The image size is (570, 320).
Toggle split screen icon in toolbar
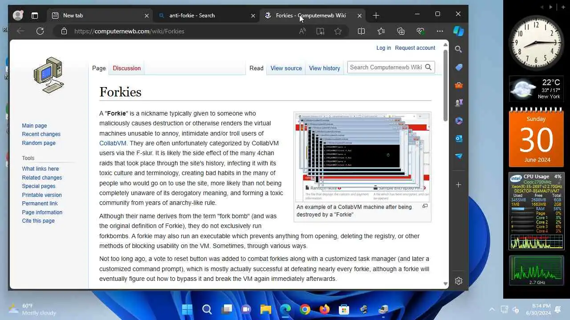tap(361, 31)
